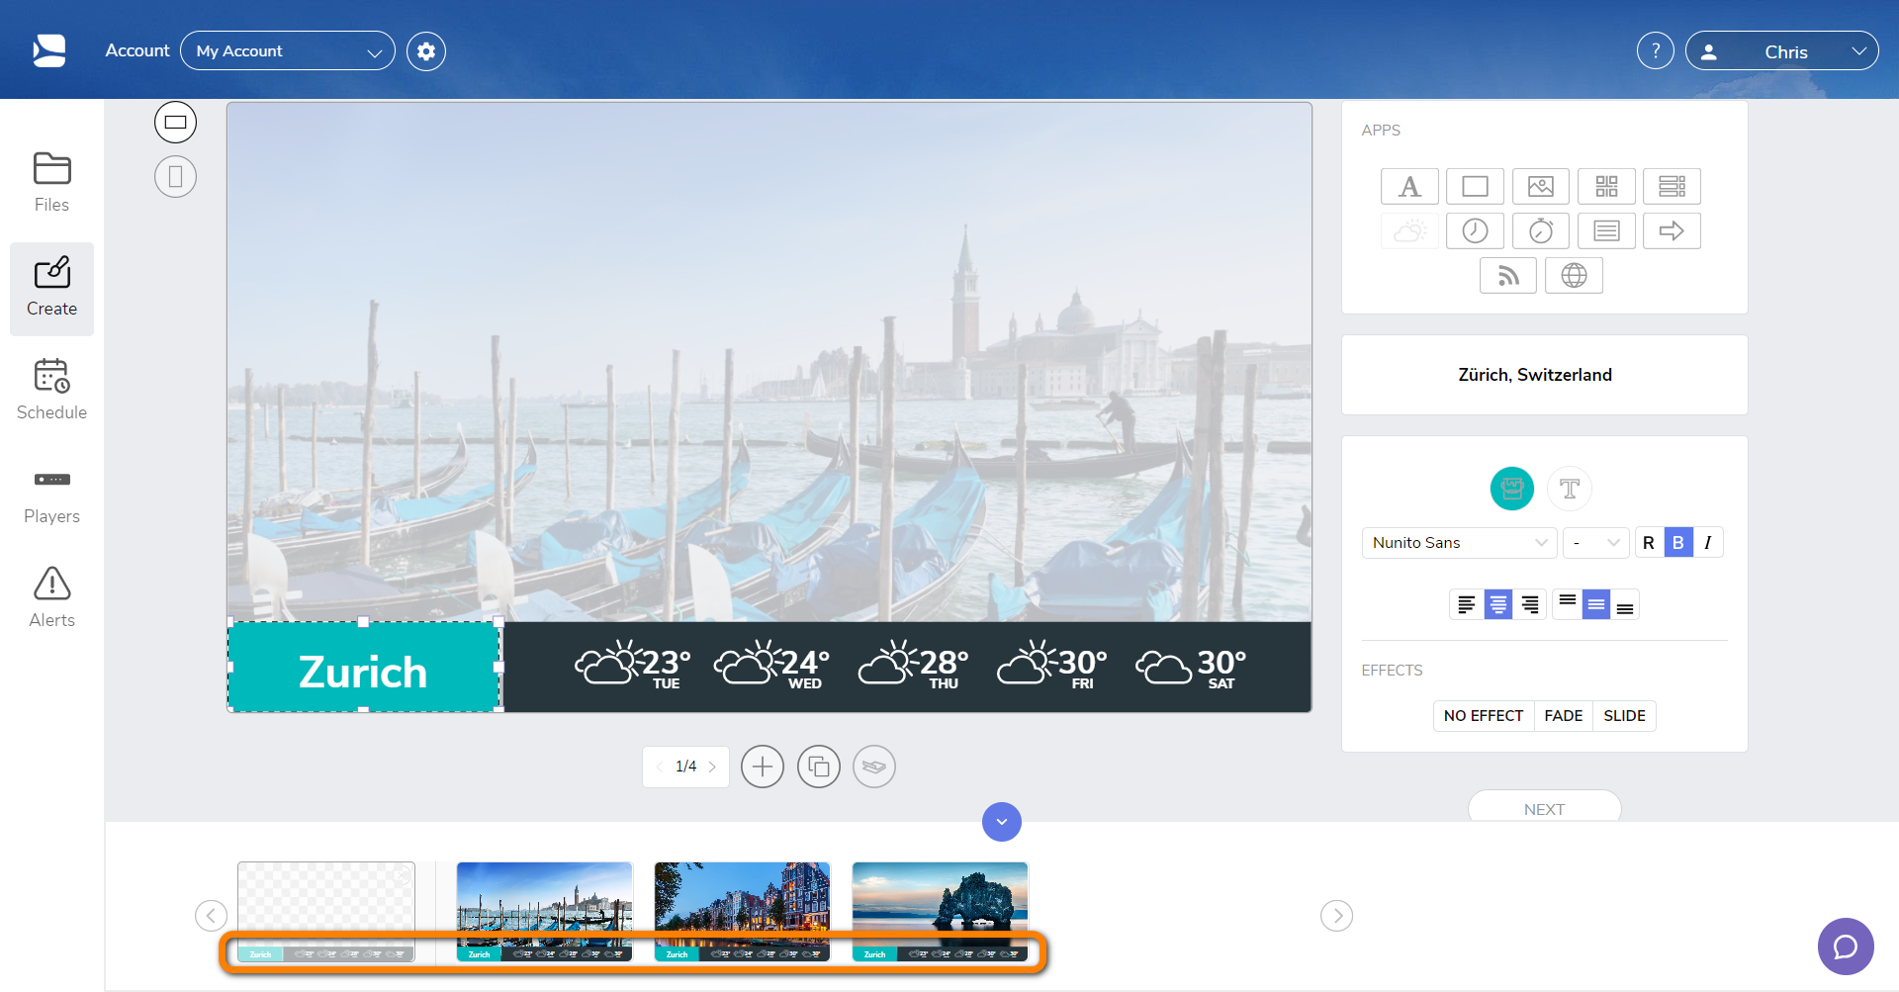Enable regular font weight with the R button
1899x992 pixels.
pyautogui.click(x=1648, y=542)
